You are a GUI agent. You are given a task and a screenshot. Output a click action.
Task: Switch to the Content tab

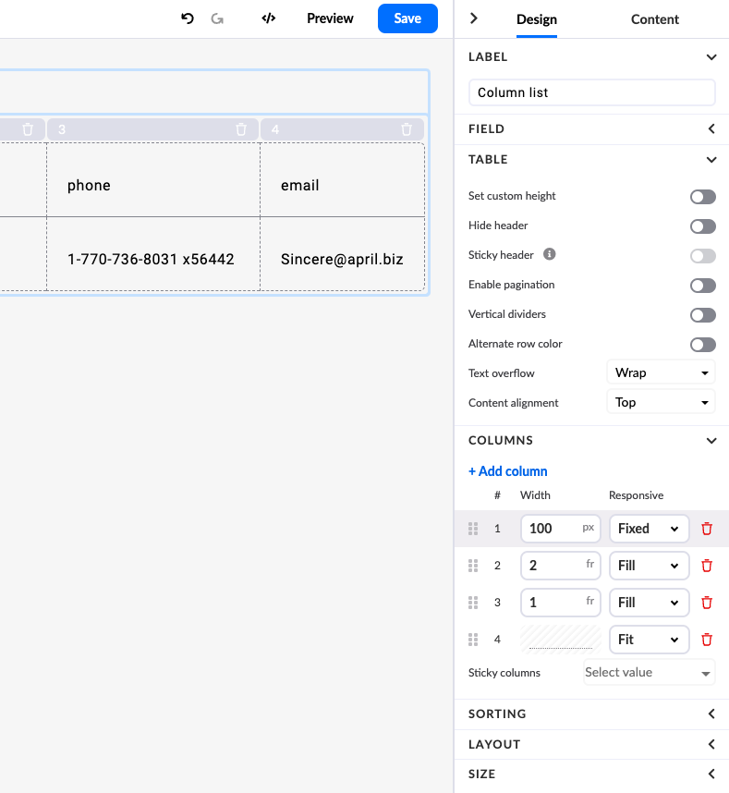pos(655,19)
